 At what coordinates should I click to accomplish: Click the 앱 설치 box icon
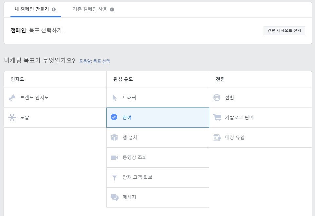[115, 137]
